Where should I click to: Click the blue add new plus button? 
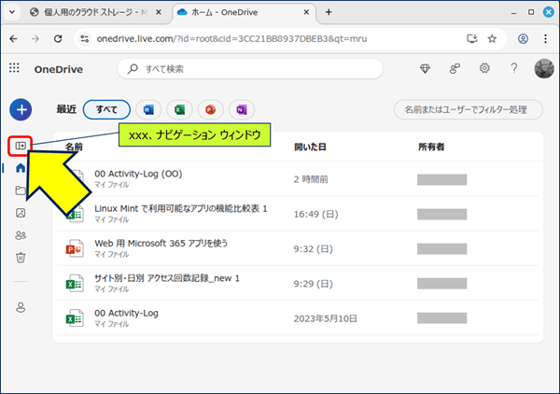21,109
